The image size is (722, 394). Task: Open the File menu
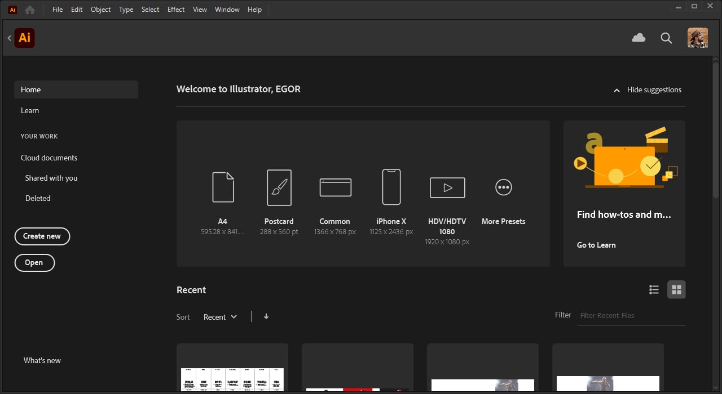(x=58, y=10)
